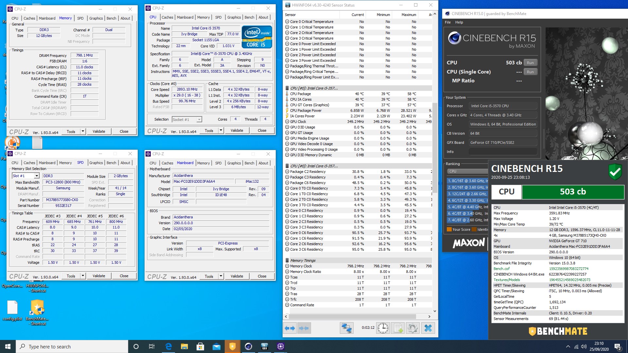Select HWiNFO CPU Package Power row
Viewport: 628px width, 353px height.
(x=358, y=110)
